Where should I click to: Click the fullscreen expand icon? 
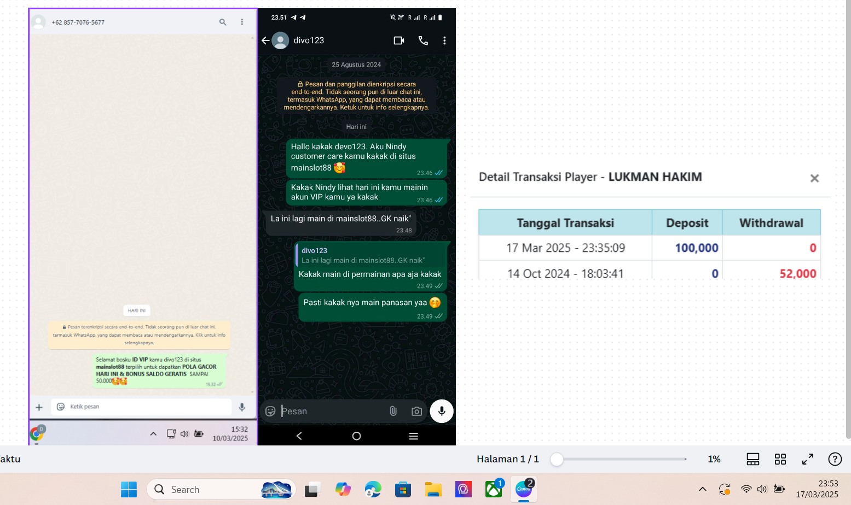808,459
